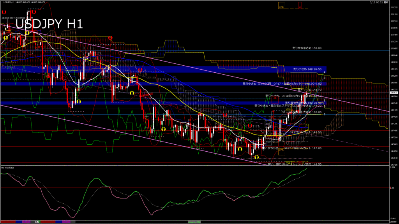Click the YDC label box on chart
399x224 pixels.
pyautogui.click(x=268, y=124)
